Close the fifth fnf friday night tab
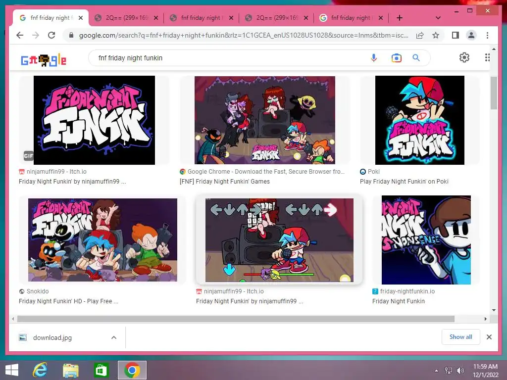Viewport: 507px width, 380px height. pos(381,18)
